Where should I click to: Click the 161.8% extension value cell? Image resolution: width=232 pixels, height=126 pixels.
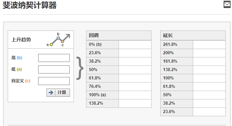[x=209, y=61]
